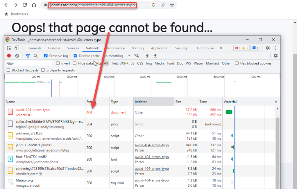This screenshot has width=297, height=189.
Task: Toggle the device toolbar icon
Action: [x=17, y=48]
